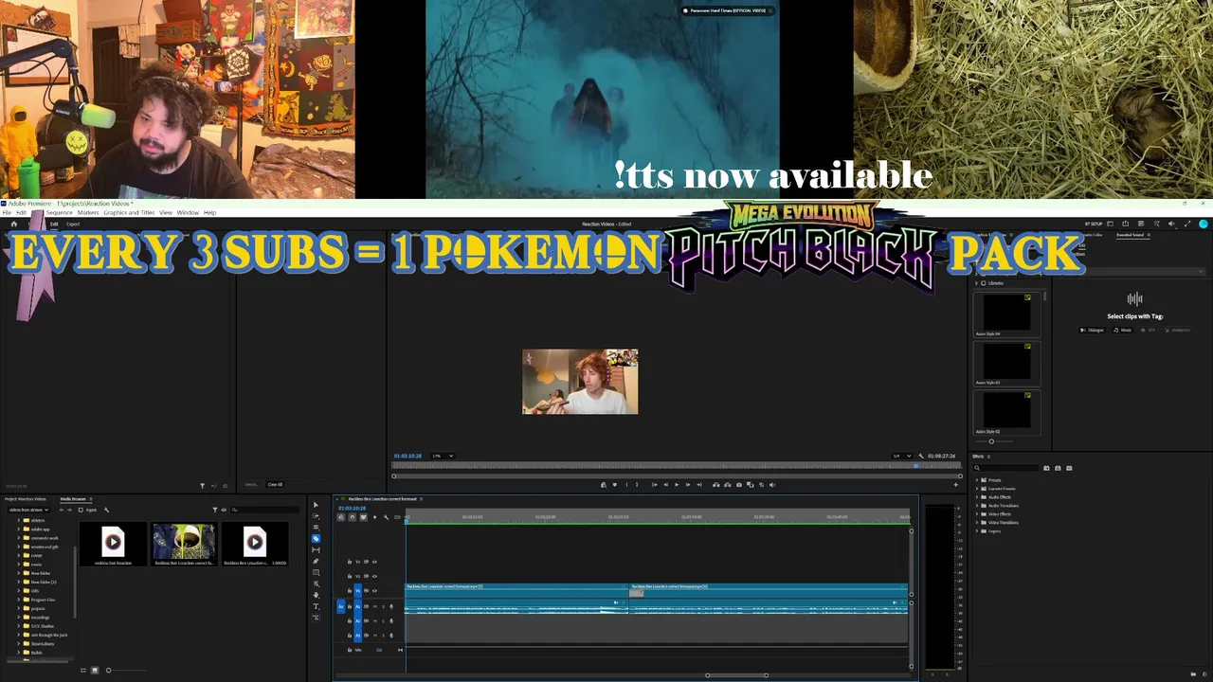Open the Window menu
This screenshot has height=682, width=1213.
(x=188, y=212)
